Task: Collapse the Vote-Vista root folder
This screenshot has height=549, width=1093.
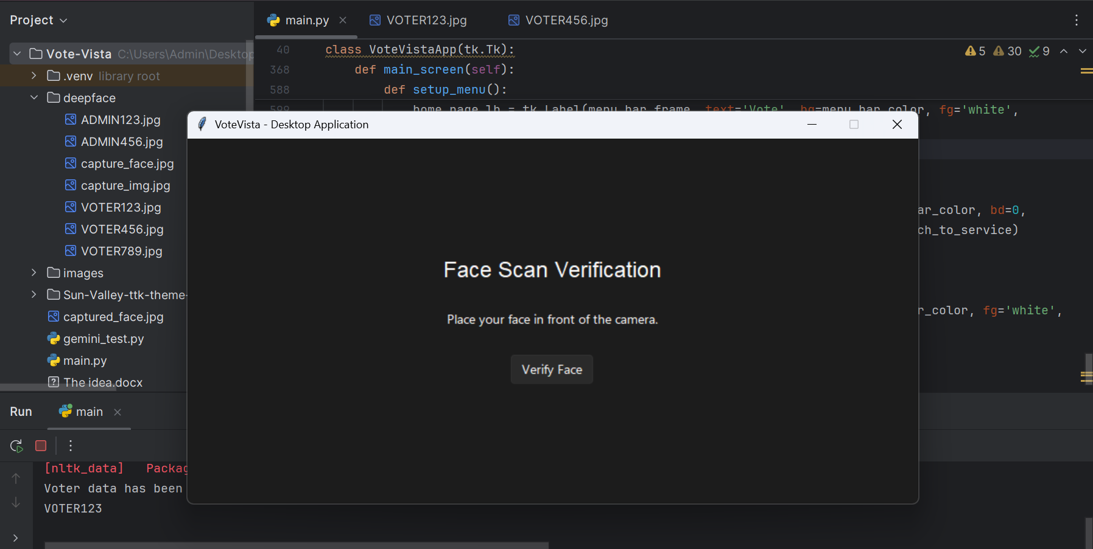Action: pos(17,54)
